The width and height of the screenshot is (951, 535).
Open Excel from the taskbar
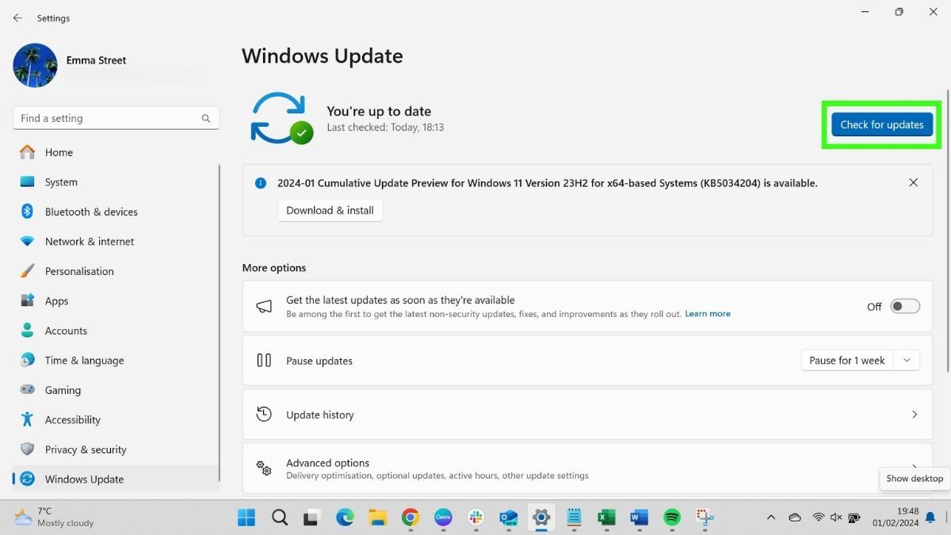point(606,518)
